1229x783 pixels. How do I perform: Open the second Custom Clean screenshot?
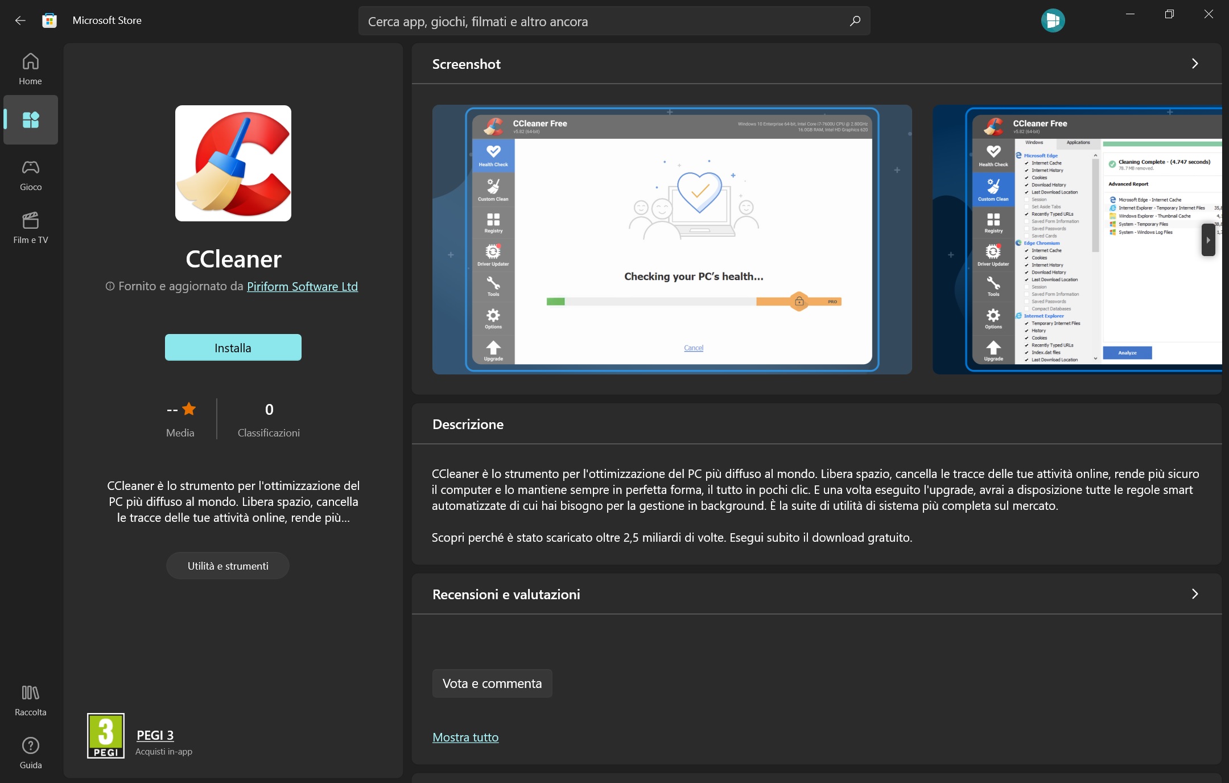pos(1077,240)
